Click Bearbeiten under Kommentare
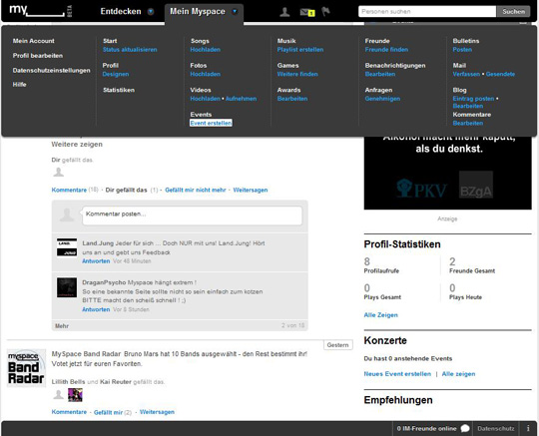The height and width of the screenshot is (436, 539). [x=468, y=123]
